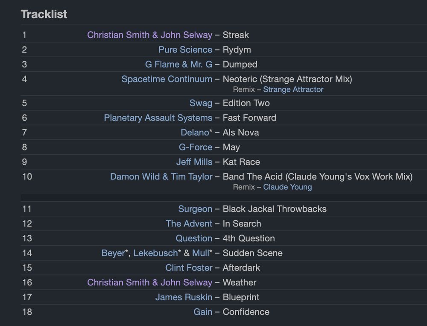Open the G-Force artist link
The width and height of the screenshot is (427, 326).
tap(196, 147)
